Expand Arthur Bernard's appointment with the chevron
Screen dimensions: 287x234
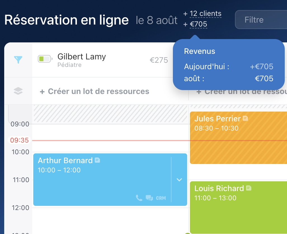pyautogui.click(x=179, y=180)
